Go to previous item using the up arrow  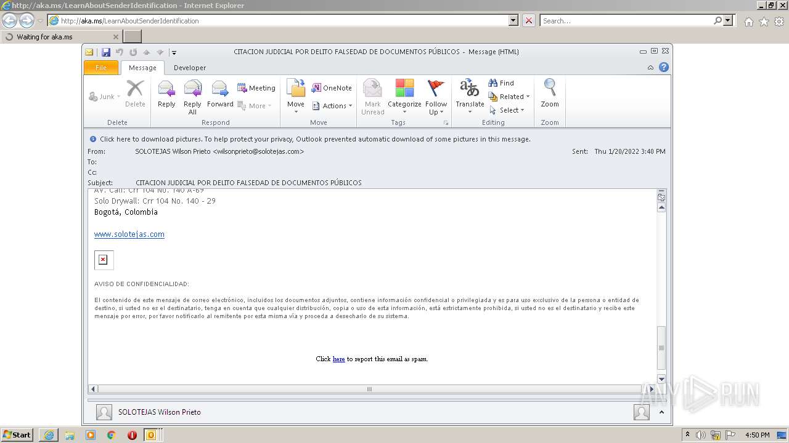[147, 52]
